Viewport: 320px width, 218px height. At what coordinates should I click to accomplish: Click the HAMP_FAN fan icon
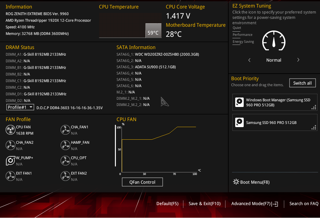tap(66, 145)
